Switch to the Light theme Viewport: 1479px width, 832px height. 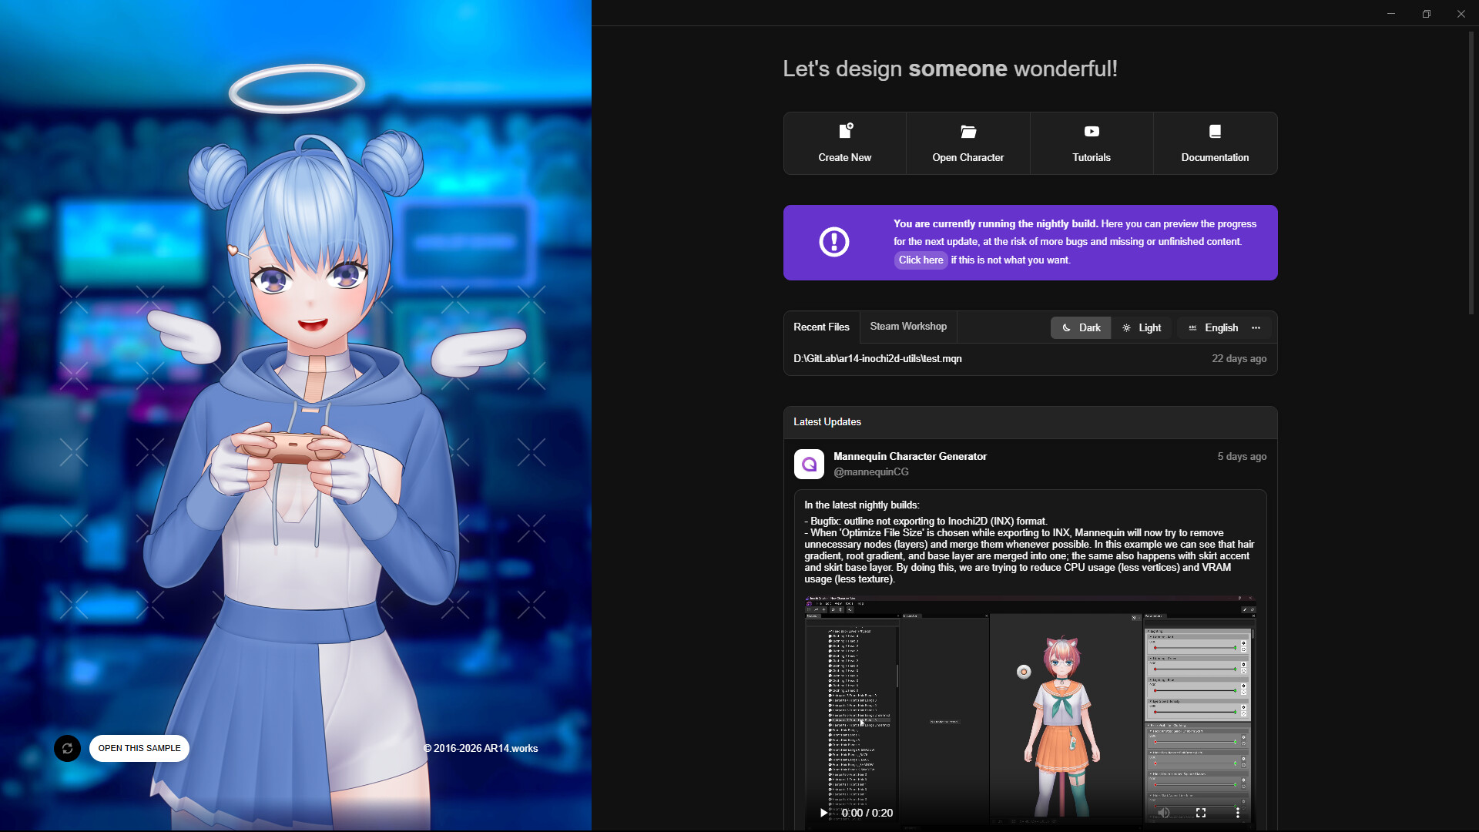[x=1142, y=328]
